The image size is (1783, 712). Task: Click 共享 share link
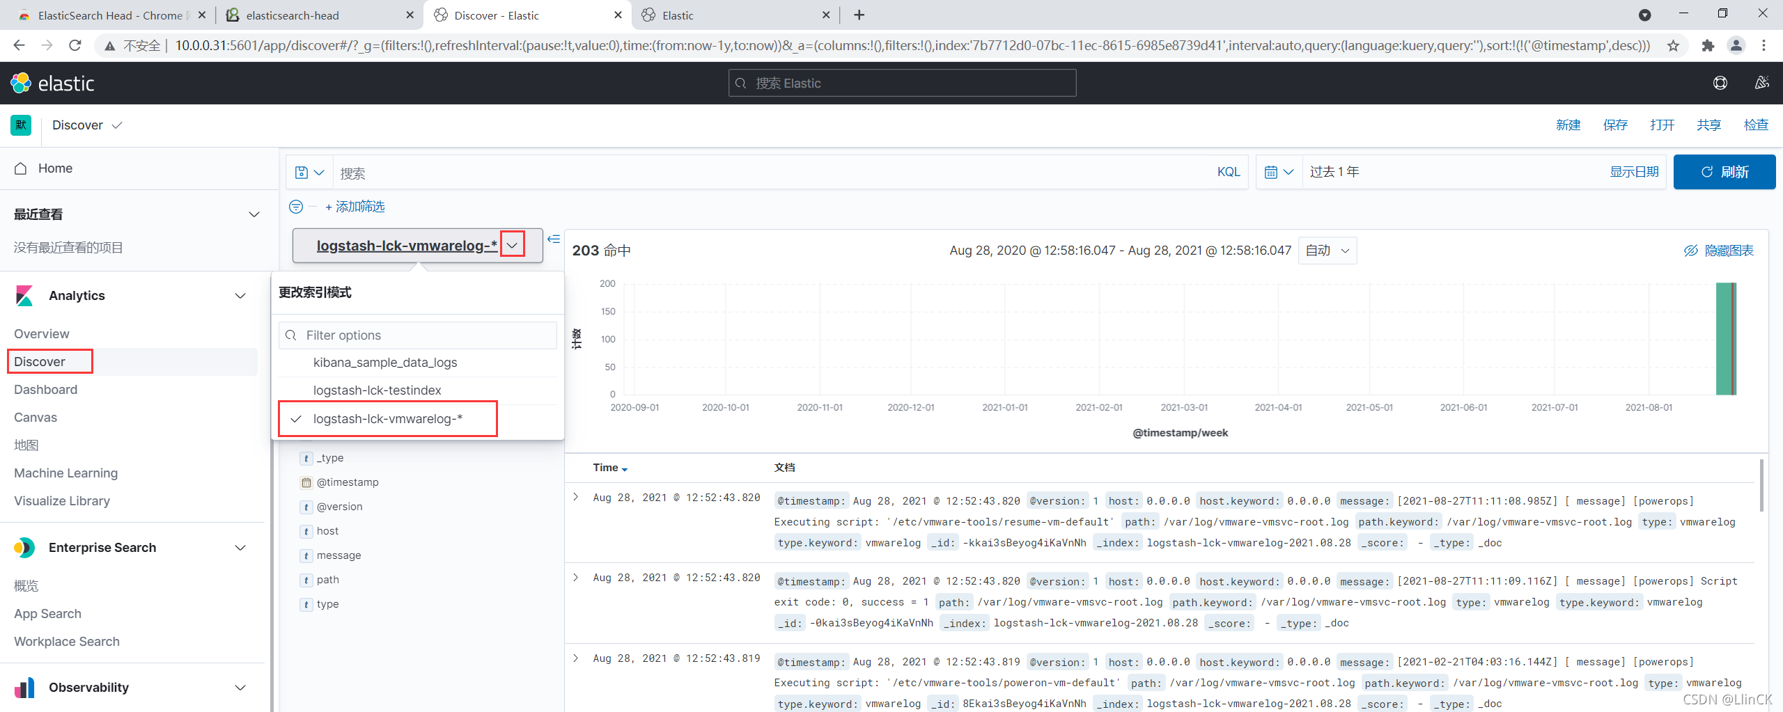pyautogui.click(x=1708, y=125)
